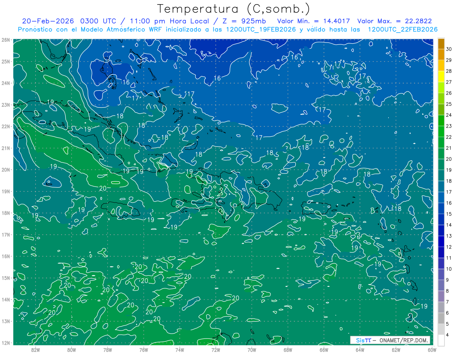Click the 'Valor Min. = 14.4017' value

tap(314, 21)
